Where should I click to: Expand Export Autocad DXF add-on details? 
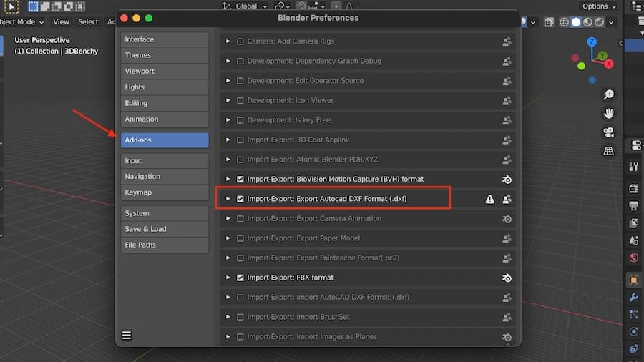(228, 199)
